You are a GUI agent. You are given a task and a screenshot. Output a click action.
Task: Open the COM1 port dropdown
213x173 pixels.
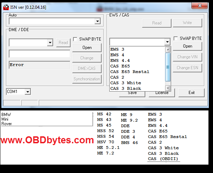[28, 92]
